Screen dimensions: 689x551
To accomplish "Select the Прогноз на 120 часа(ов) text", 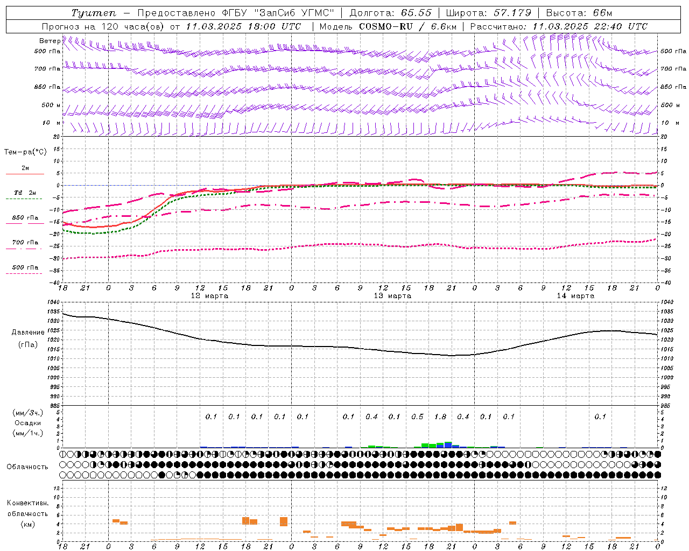I will point(103,26).
